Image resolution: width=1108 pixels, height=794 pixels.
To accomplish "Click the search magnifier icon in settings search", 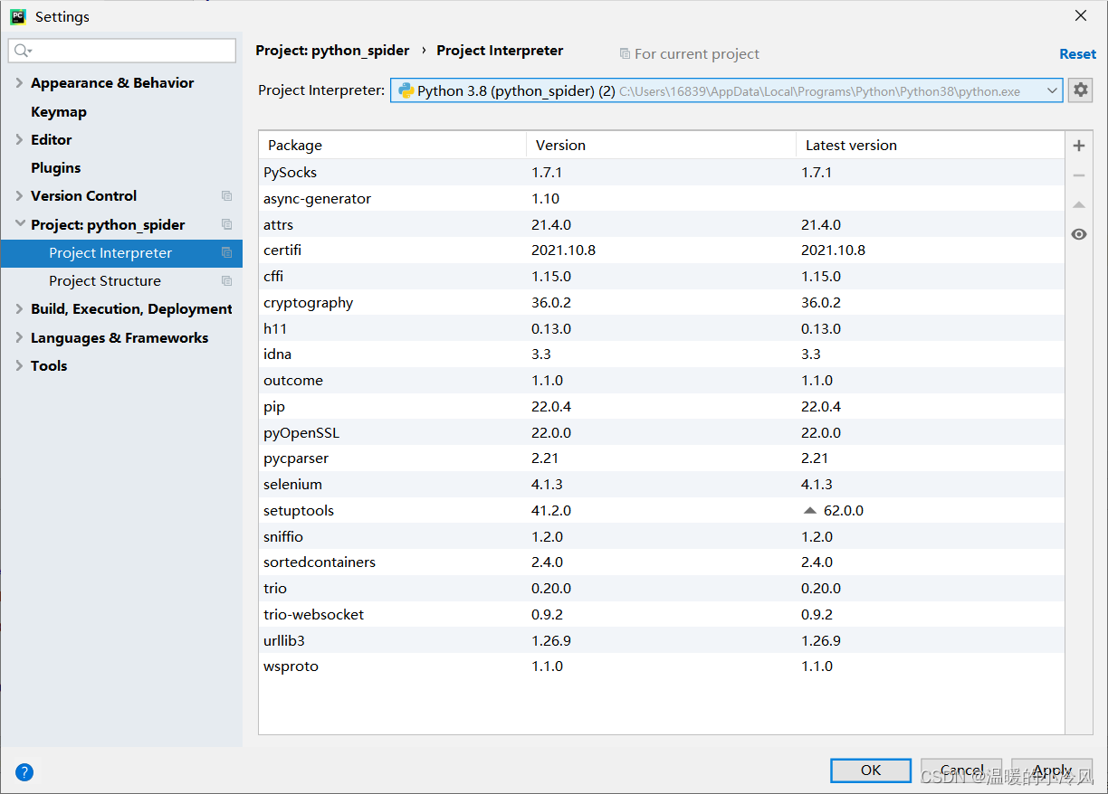I will [x=22, y=52].
